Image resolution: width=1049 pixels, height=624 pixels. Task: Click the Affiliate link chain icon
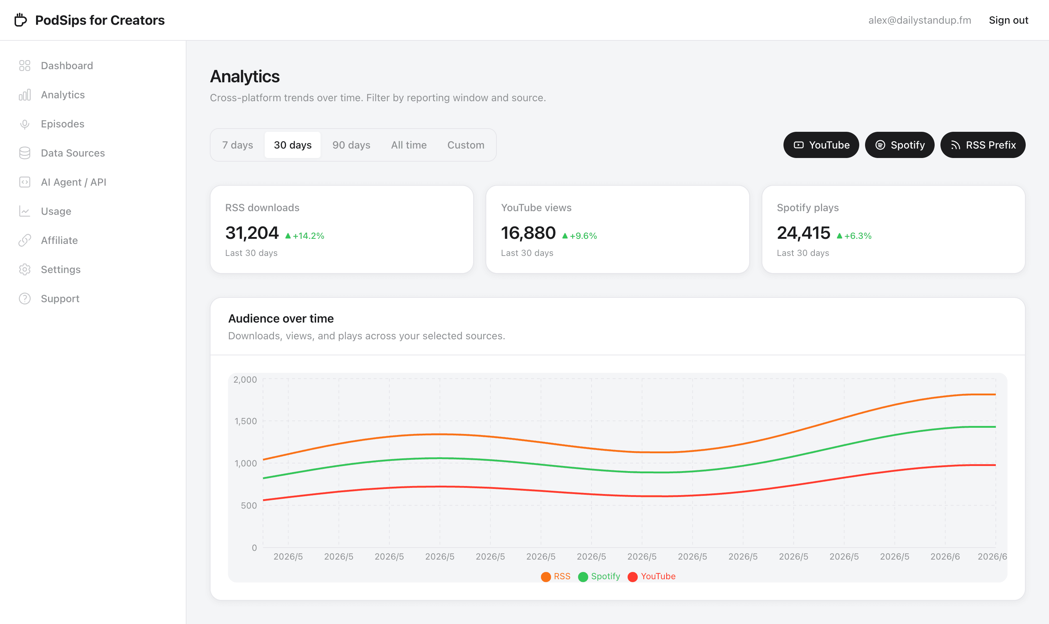pyautogui.click(x=25, y=240)
